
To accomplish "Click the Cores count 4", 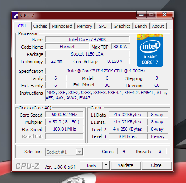I will [x=124, y=151].
